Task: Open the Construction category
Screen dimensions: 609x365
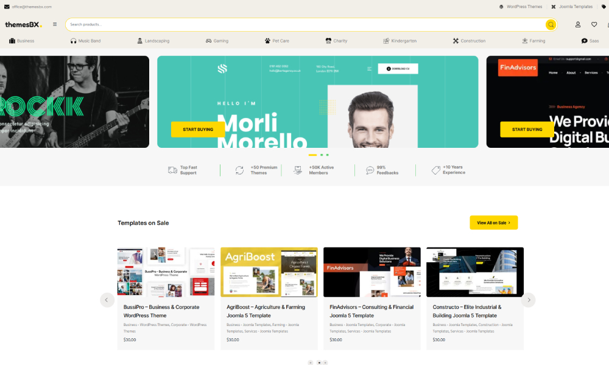Action: (473, 41)
